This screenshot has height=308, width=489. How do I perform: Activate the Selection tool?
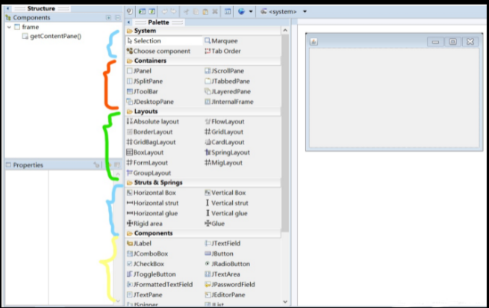(x=144, y=41)
